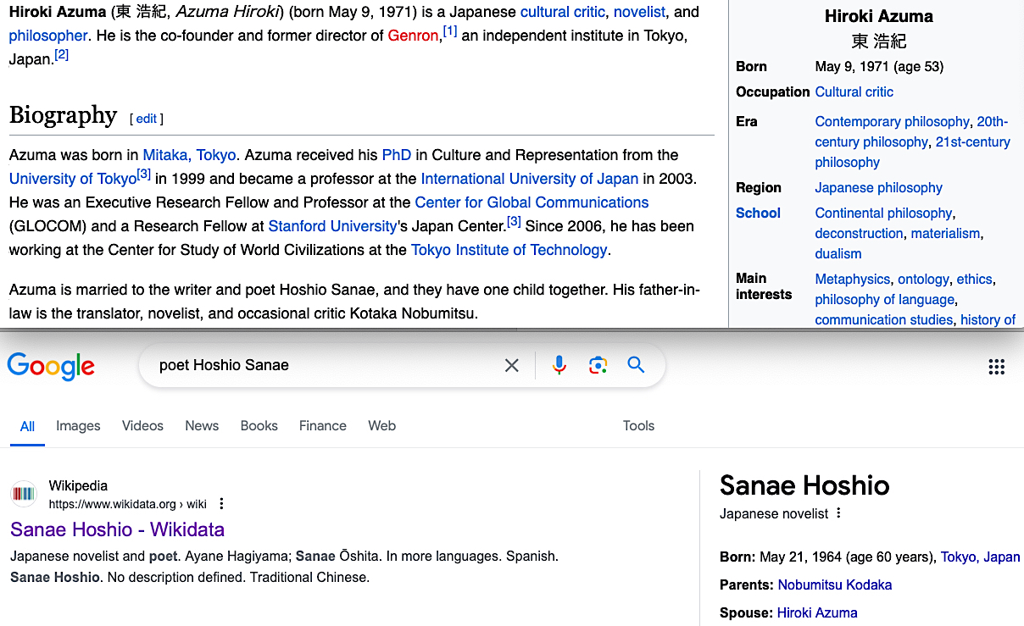Open Google Lens image search icon

pos(598,365)
